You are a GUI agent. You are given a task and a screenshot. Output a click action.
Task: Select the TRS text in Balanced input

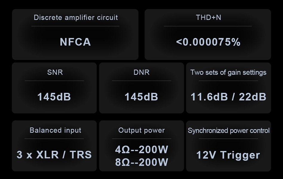tap(81, 155)
